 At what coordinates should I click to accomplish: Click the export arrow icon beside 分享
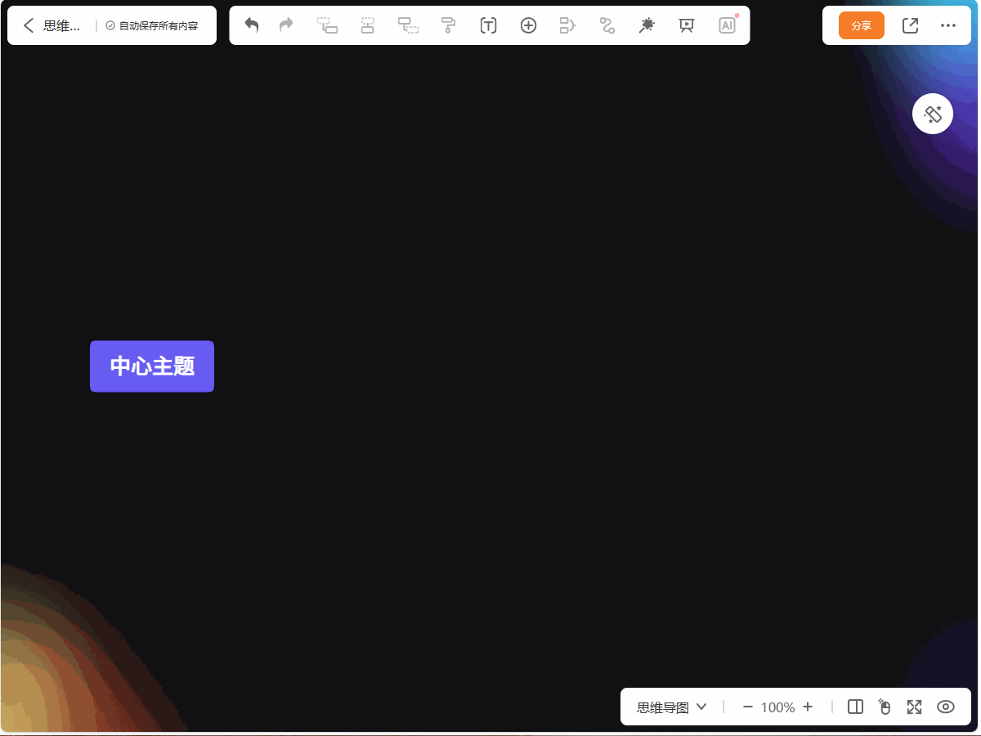click(x=910, y=25)
